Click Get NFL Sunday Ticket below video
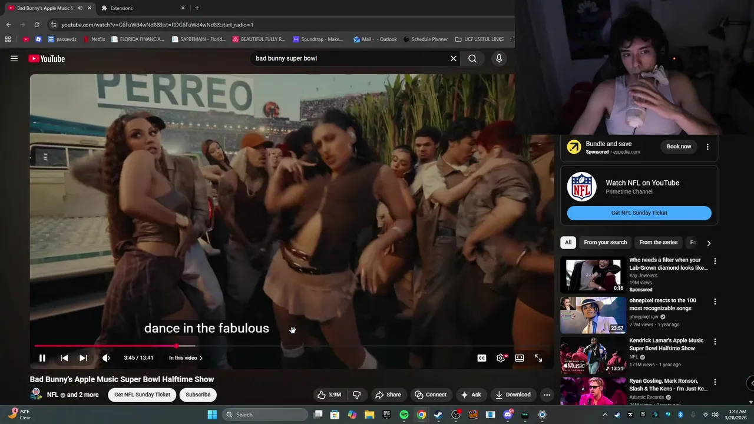 142,395
